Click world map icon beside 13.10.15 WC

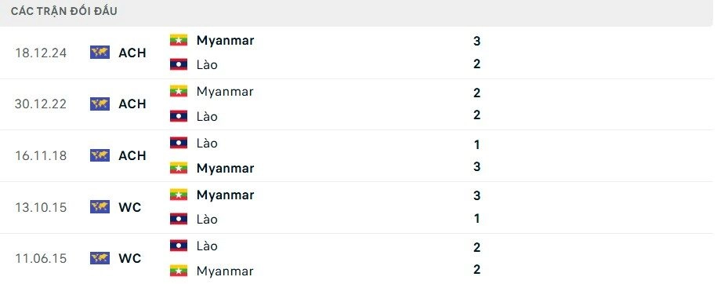tap(100, 207)
